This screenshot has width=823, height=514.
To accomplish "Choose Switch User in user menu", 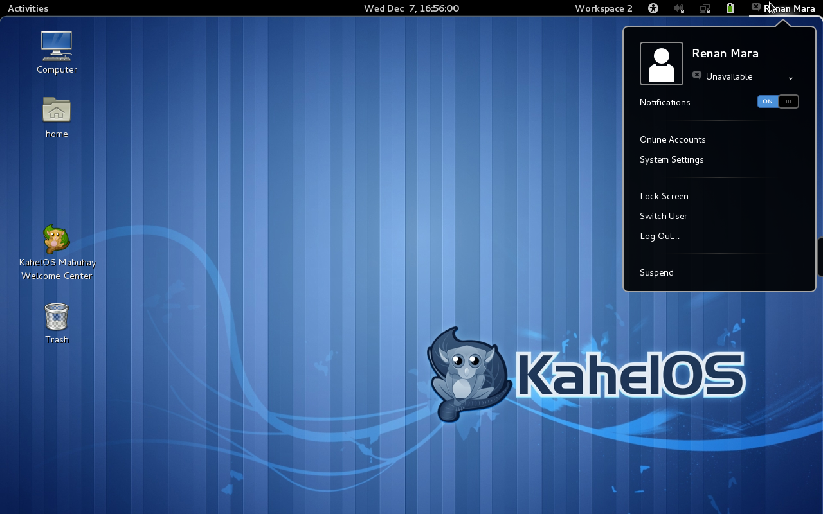I will pyautogui.click(x=663, y=216).
